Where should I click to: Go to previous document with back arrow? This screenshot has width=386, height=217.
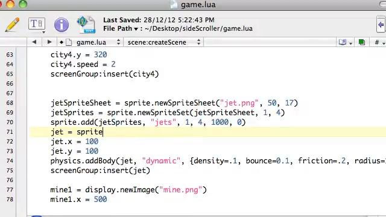click(34, 42)
